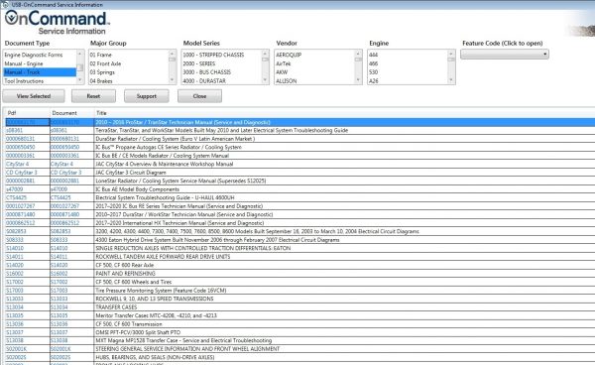Open the Support button
The height and width of the screenshot is (365, 595).
[146, 96]
